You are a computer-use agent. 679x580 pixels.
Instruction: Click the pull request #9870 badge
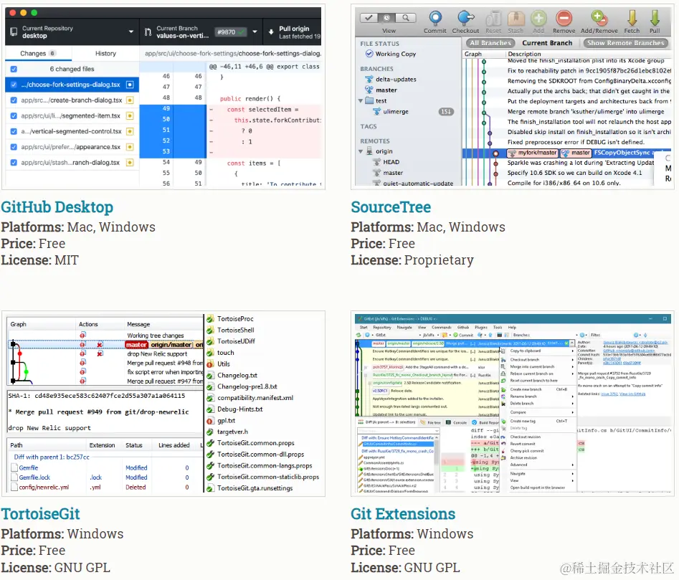point(230,32)
